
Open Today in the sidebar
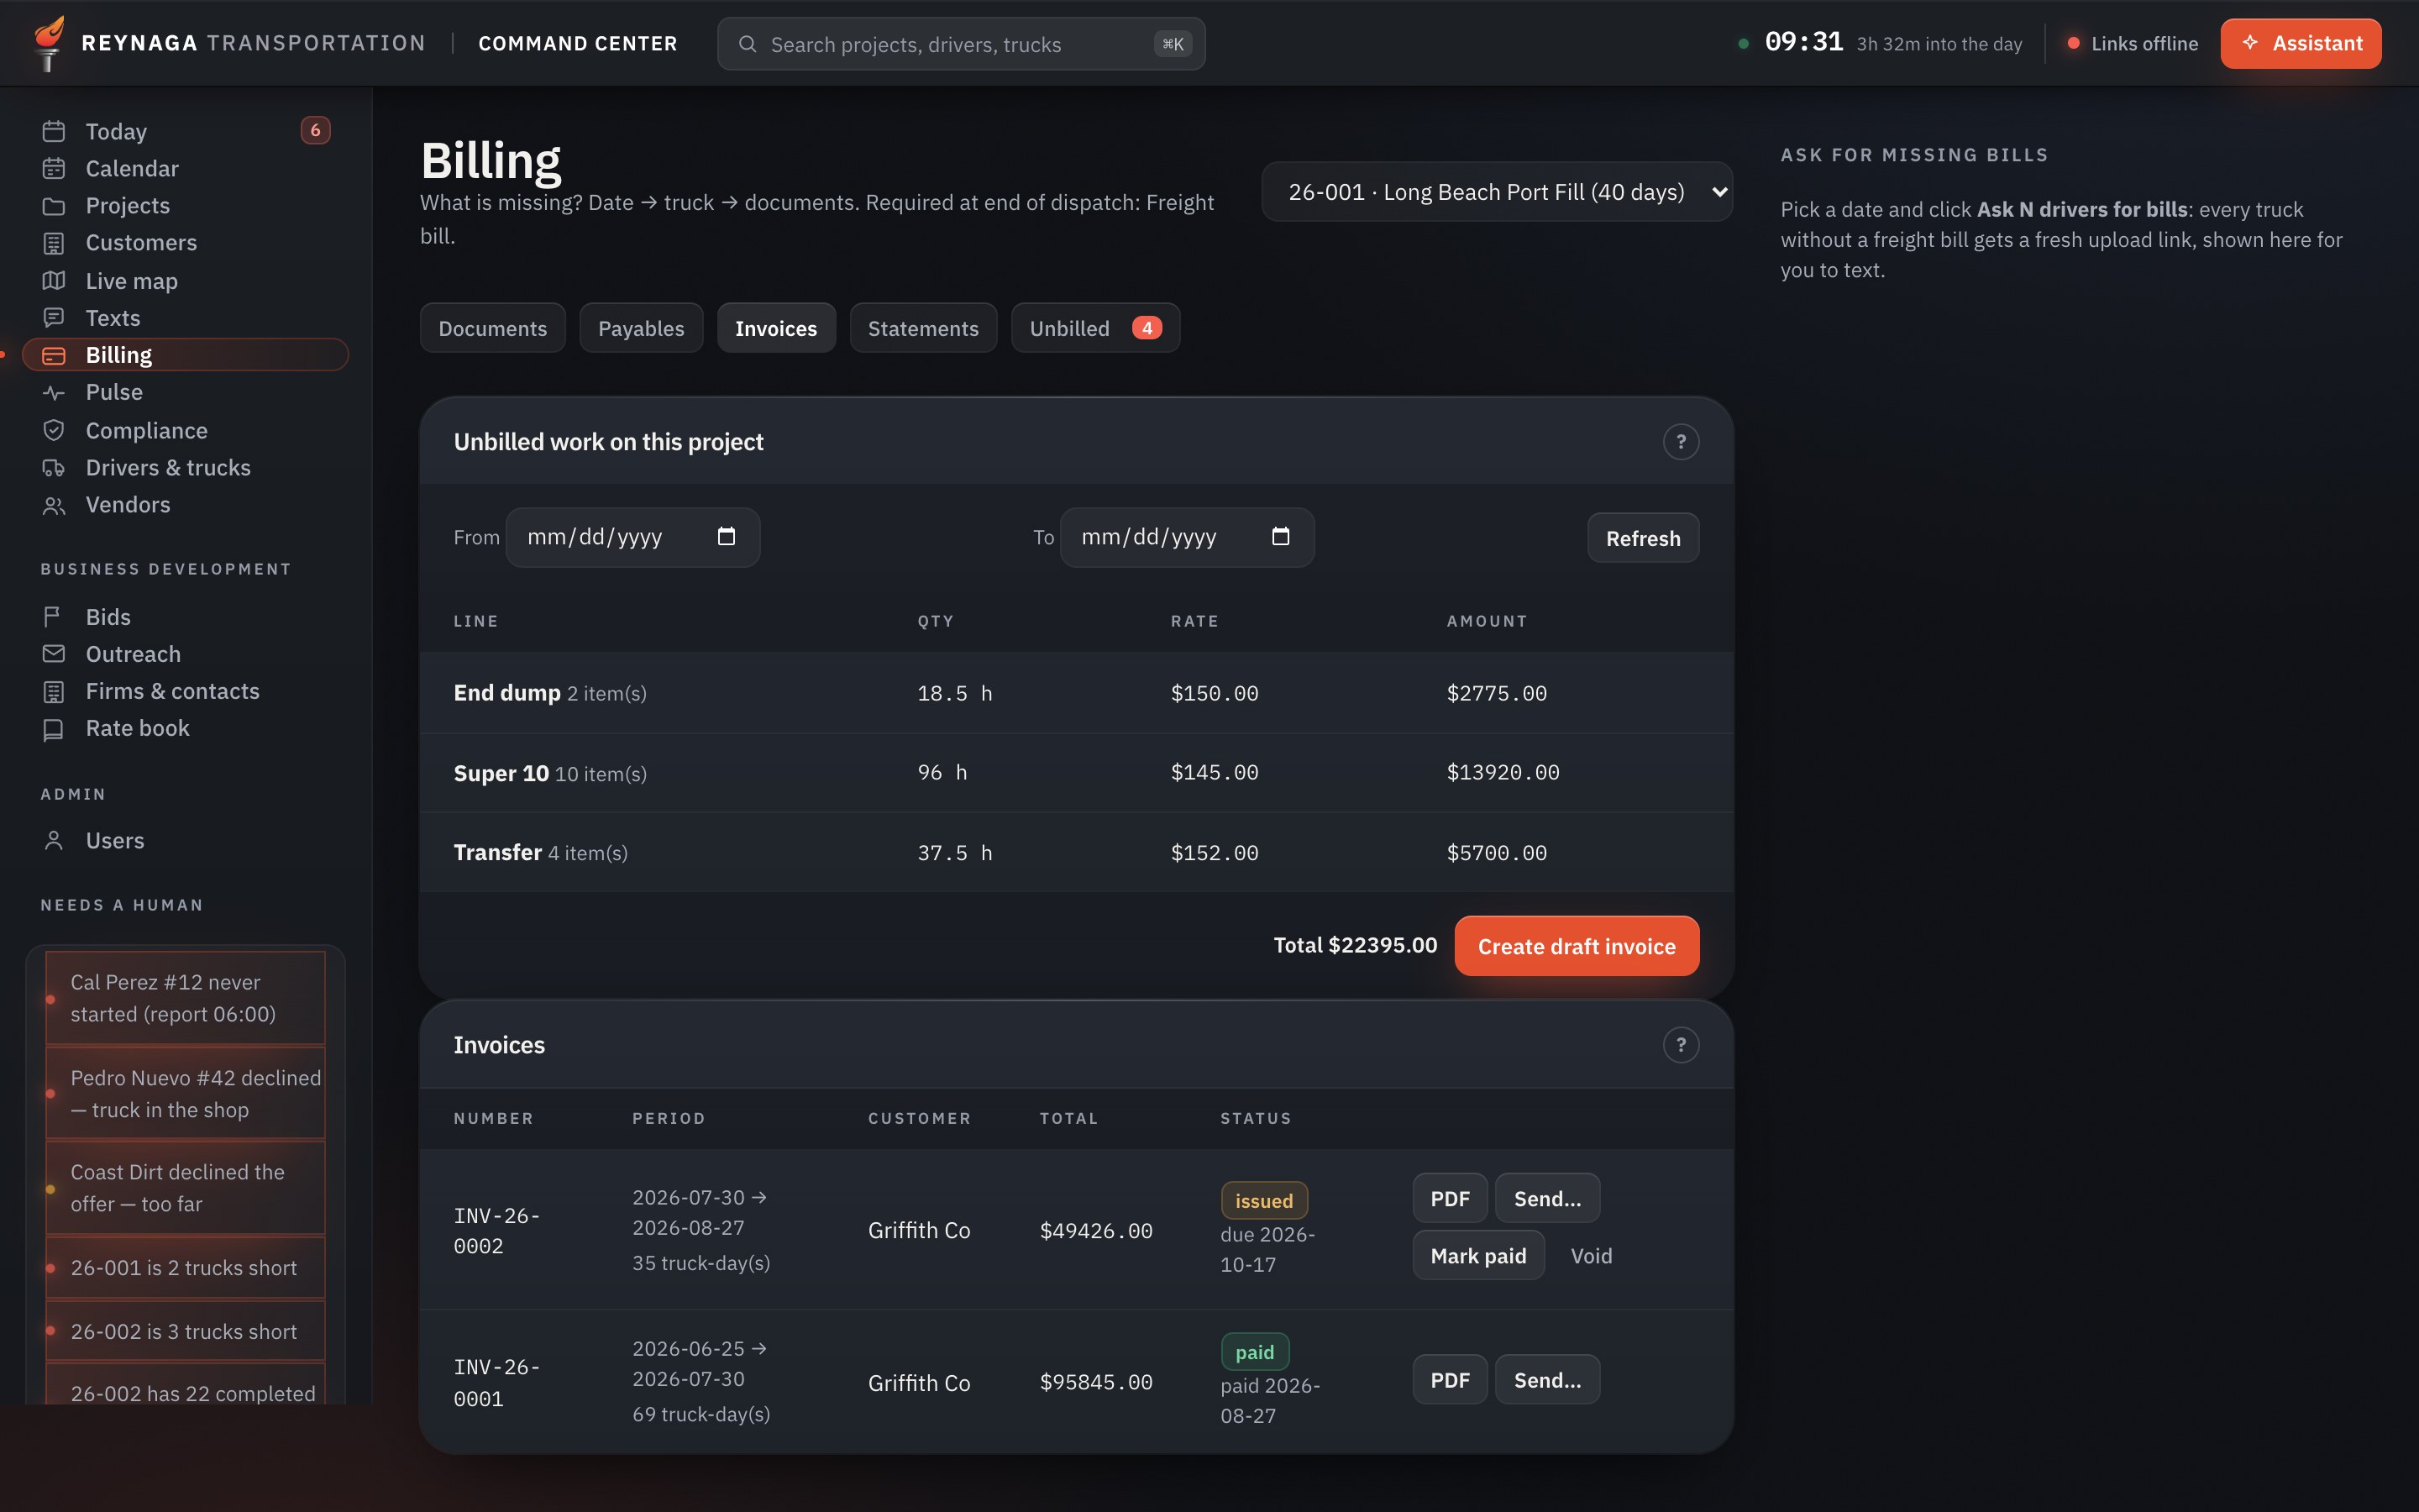(185, 131)
